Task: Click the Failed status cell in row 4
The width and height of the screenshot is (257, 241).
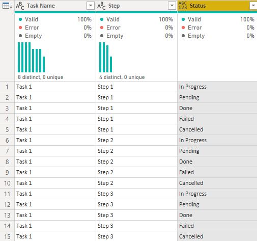Action: tap(217, 119)
